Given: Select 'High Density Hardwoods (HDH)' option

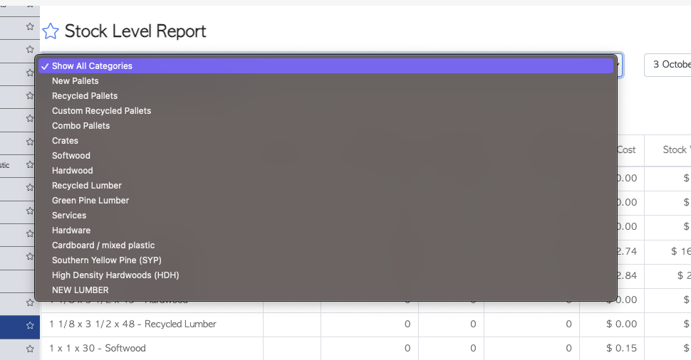Looking at the screenshot, I should [x=326, y=275].
